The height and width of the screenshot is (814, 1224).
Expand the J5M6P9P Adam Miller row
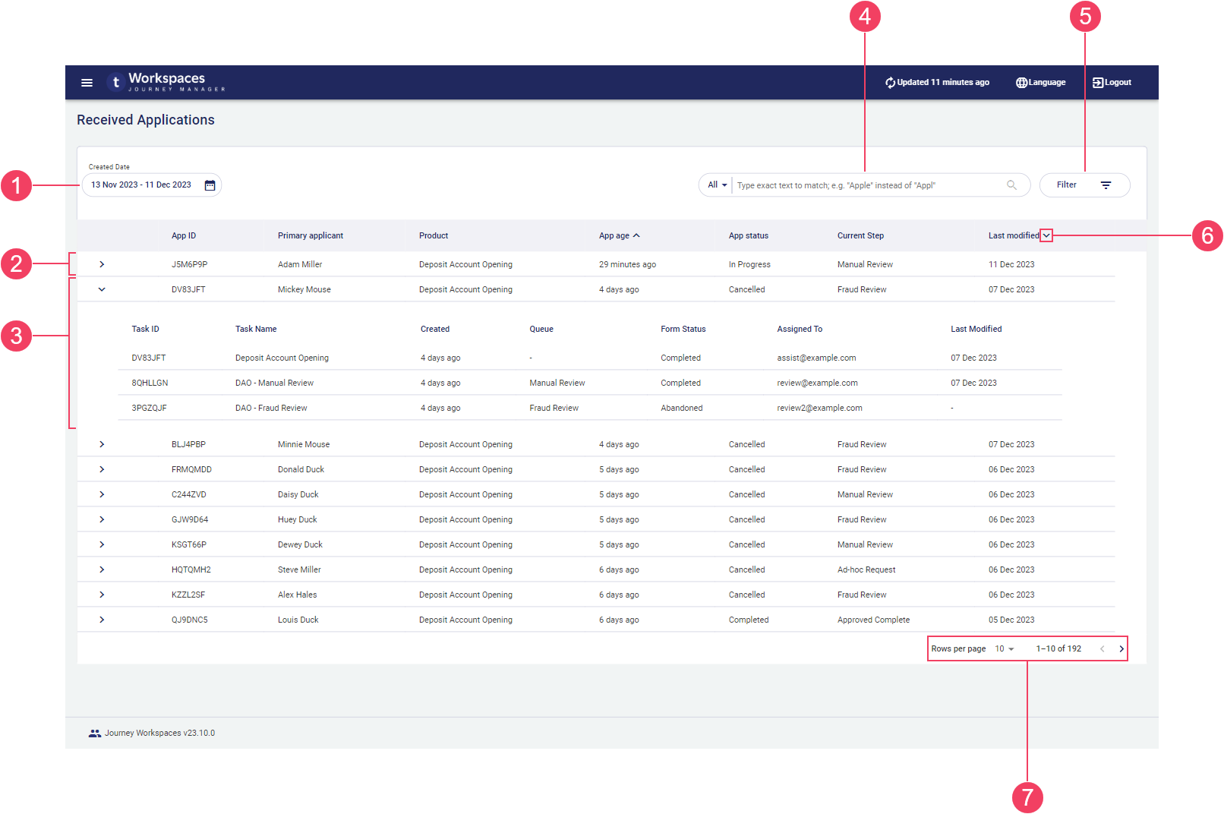102,265
